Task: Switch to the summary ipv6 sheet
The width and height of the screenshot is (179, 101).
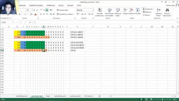Action: [x=75, y=96]
